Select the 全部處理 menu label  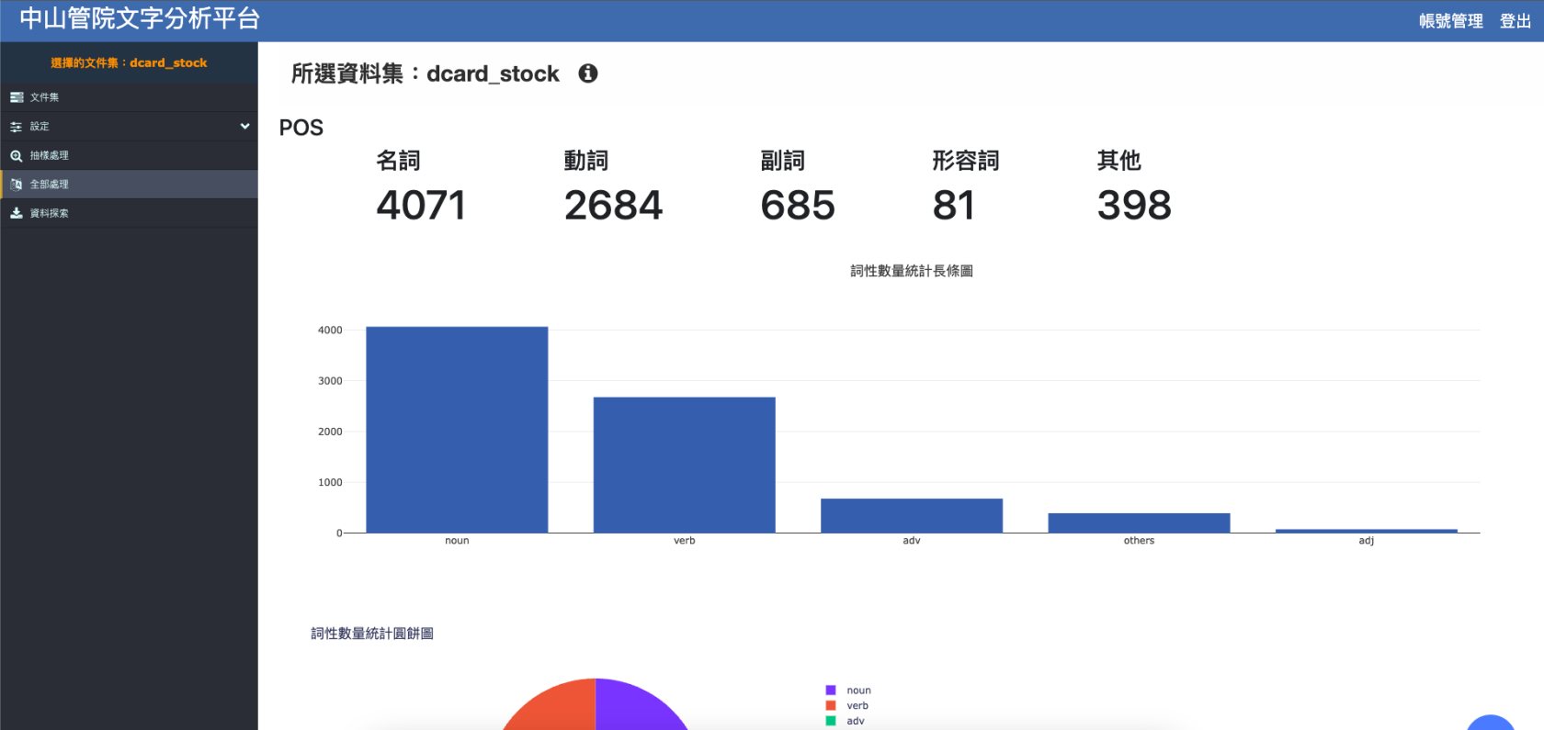click(x=49, y=185)
